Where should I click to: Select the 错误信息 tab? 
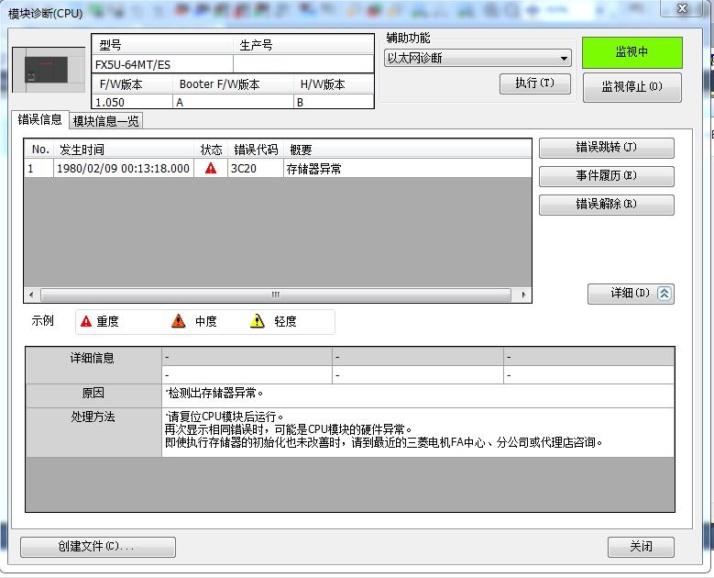pos(40,120)
